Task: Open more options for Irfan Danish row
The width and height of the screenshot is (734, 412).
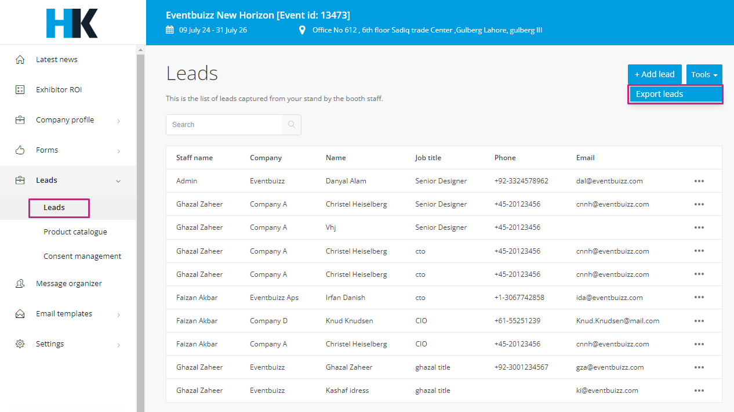Action: click(699, 298)
